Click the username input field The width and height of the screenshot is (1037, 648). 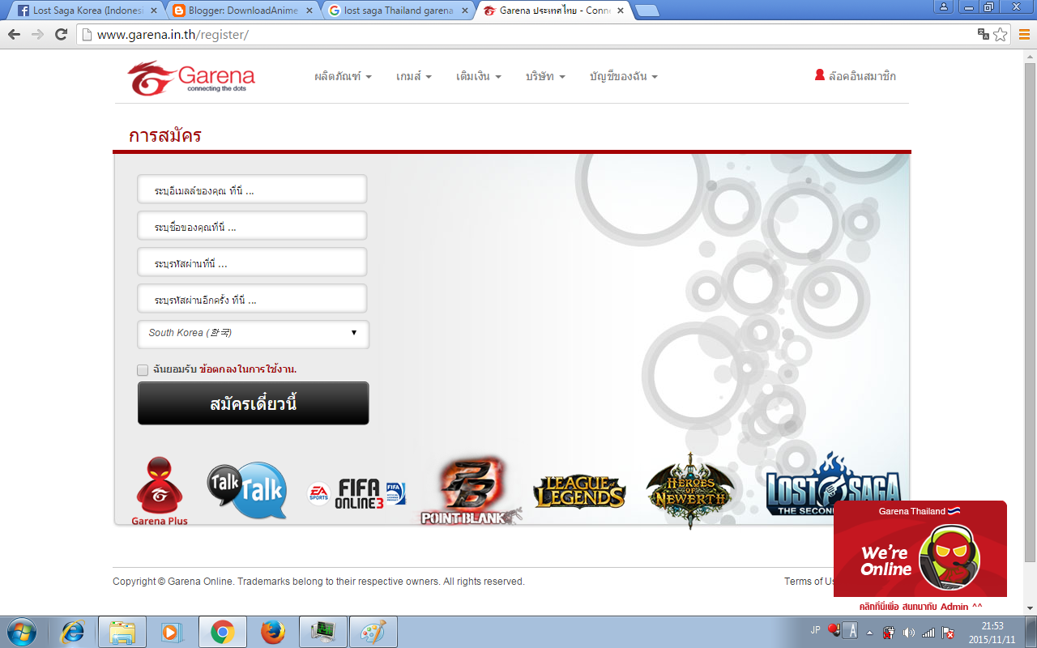tap(252, 226)
